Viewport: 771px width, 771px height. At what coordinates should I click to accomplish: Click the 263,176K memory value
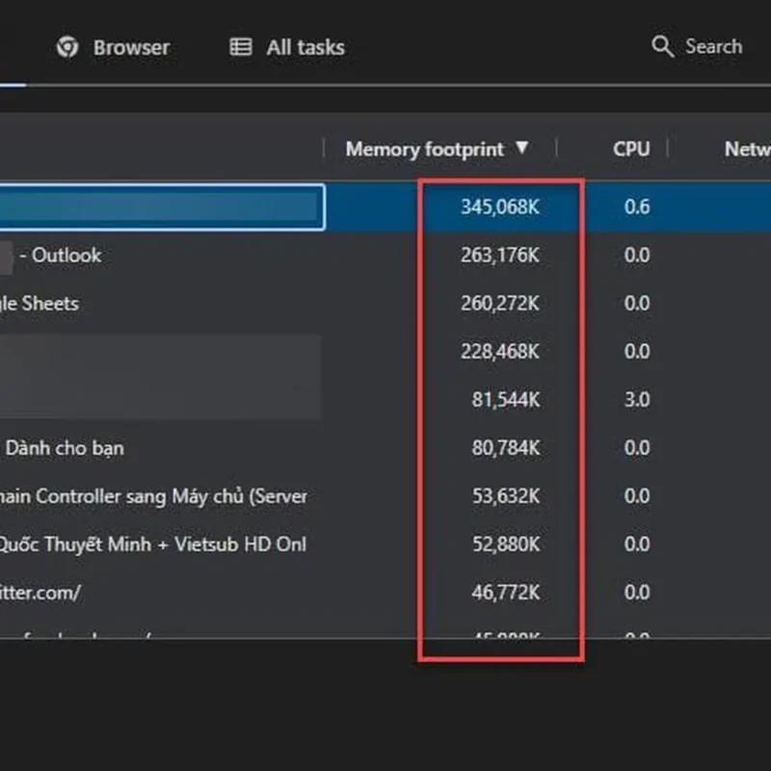[500, 255]
